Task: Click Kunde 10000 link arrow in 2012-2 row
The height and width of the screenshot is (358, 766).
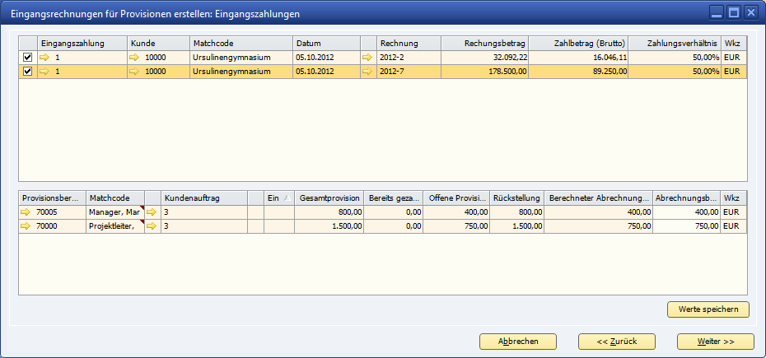Action: pyautogui.click(x=135, y=58)
